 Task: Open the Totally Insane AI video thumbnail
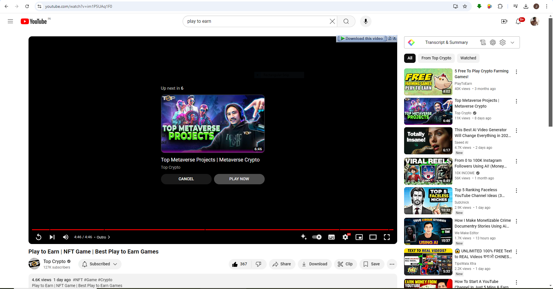tap(428, 141)
